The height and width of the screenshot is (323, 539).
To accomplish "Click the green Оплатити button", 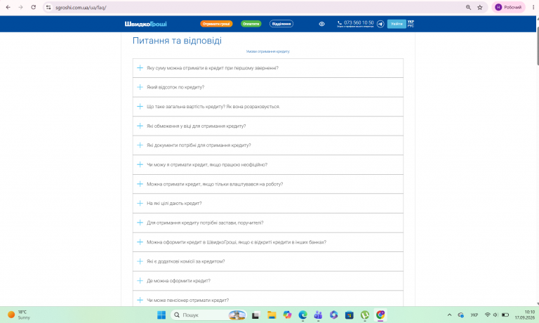I will click(251, 24).
